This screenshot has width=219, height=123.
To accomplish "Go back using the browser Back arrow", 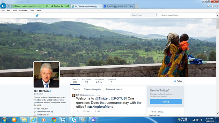I will point(3,6).
